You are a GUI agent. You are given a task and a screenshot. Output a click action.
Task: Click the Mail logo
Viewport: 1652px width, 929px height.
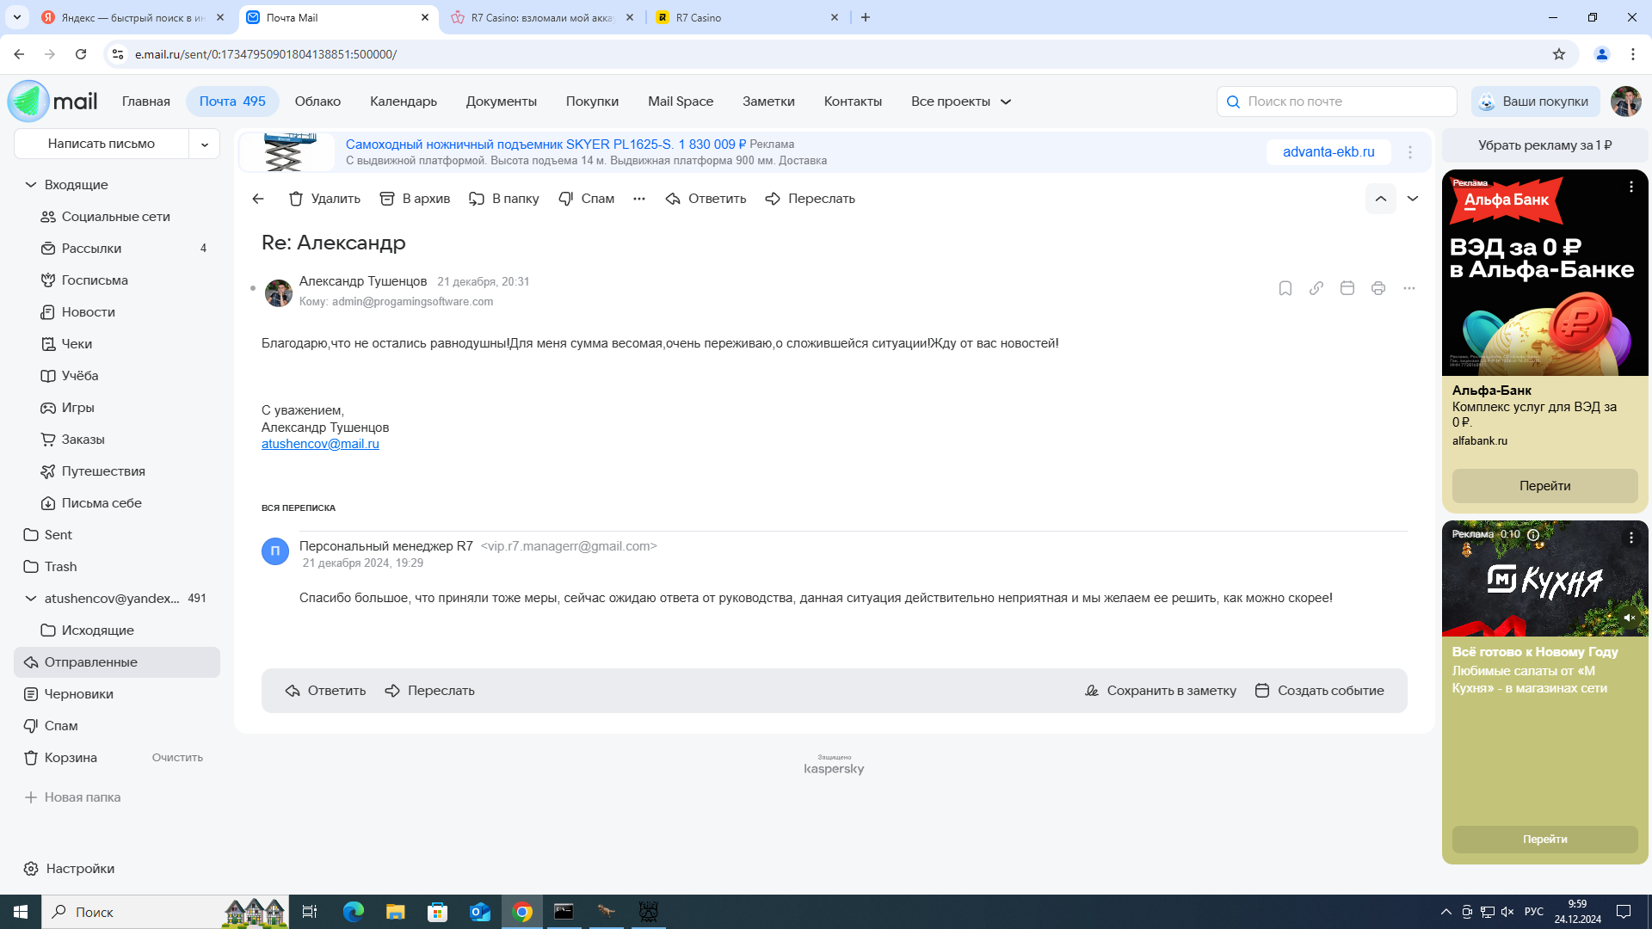pyautogui.click(x=52, y=102)
